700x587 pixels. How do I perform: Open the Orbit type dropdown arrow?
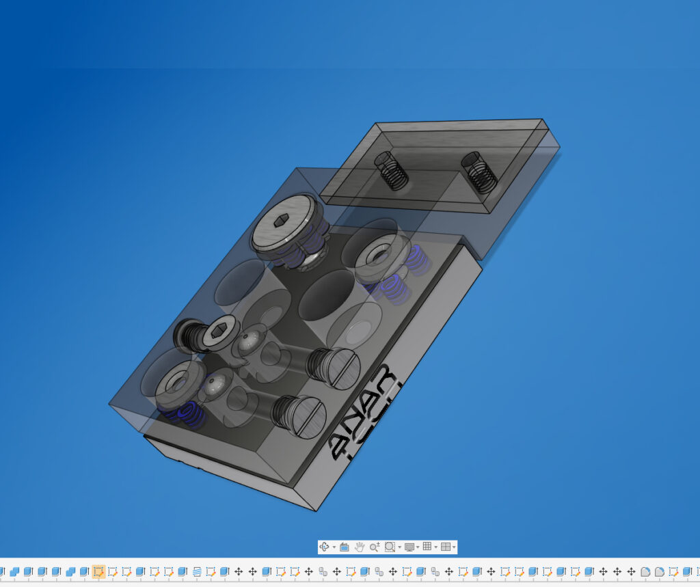click(334, 547)
